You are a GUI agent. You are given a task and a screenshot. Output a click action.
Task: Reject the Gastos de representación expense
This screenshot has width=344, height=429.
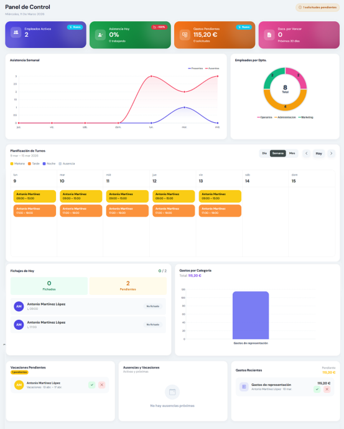tap(327, 389)
